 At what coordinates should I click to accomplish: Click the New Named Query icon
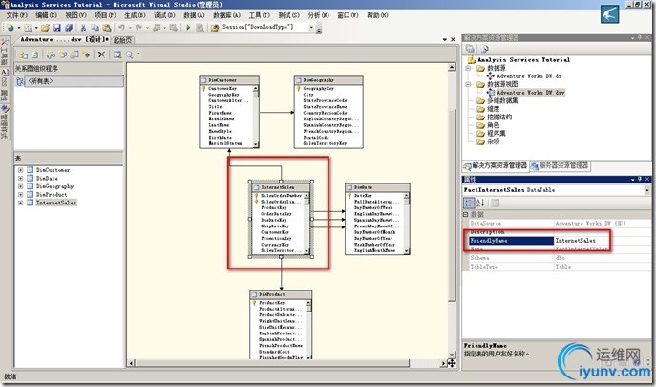[74, 54]
